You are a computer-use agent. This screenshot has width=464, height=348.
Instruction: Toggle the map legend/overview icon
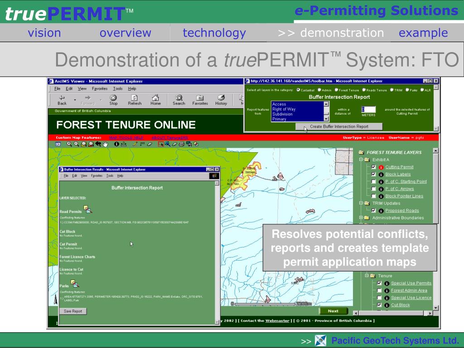coord(58,144)
